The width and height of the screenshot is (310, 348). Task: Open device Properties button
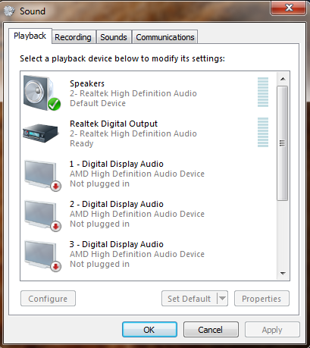[x=261, y=299]
